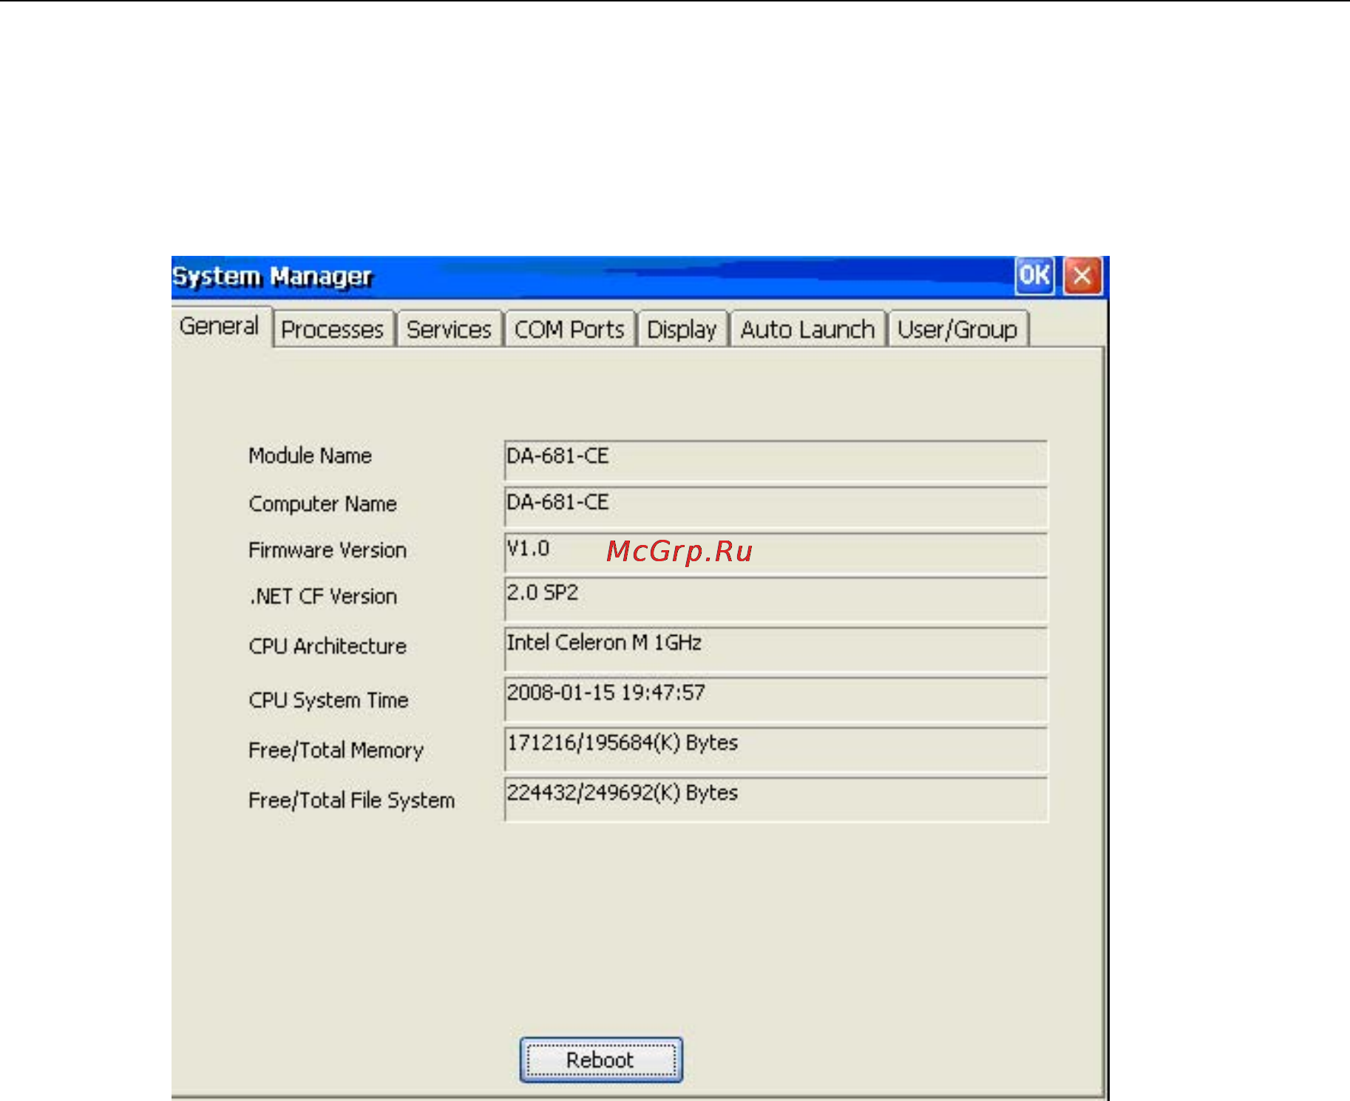Click the .NET CF Version field
The height and width of the screenshot is (1101, 1350).
(x=776, y=600)
